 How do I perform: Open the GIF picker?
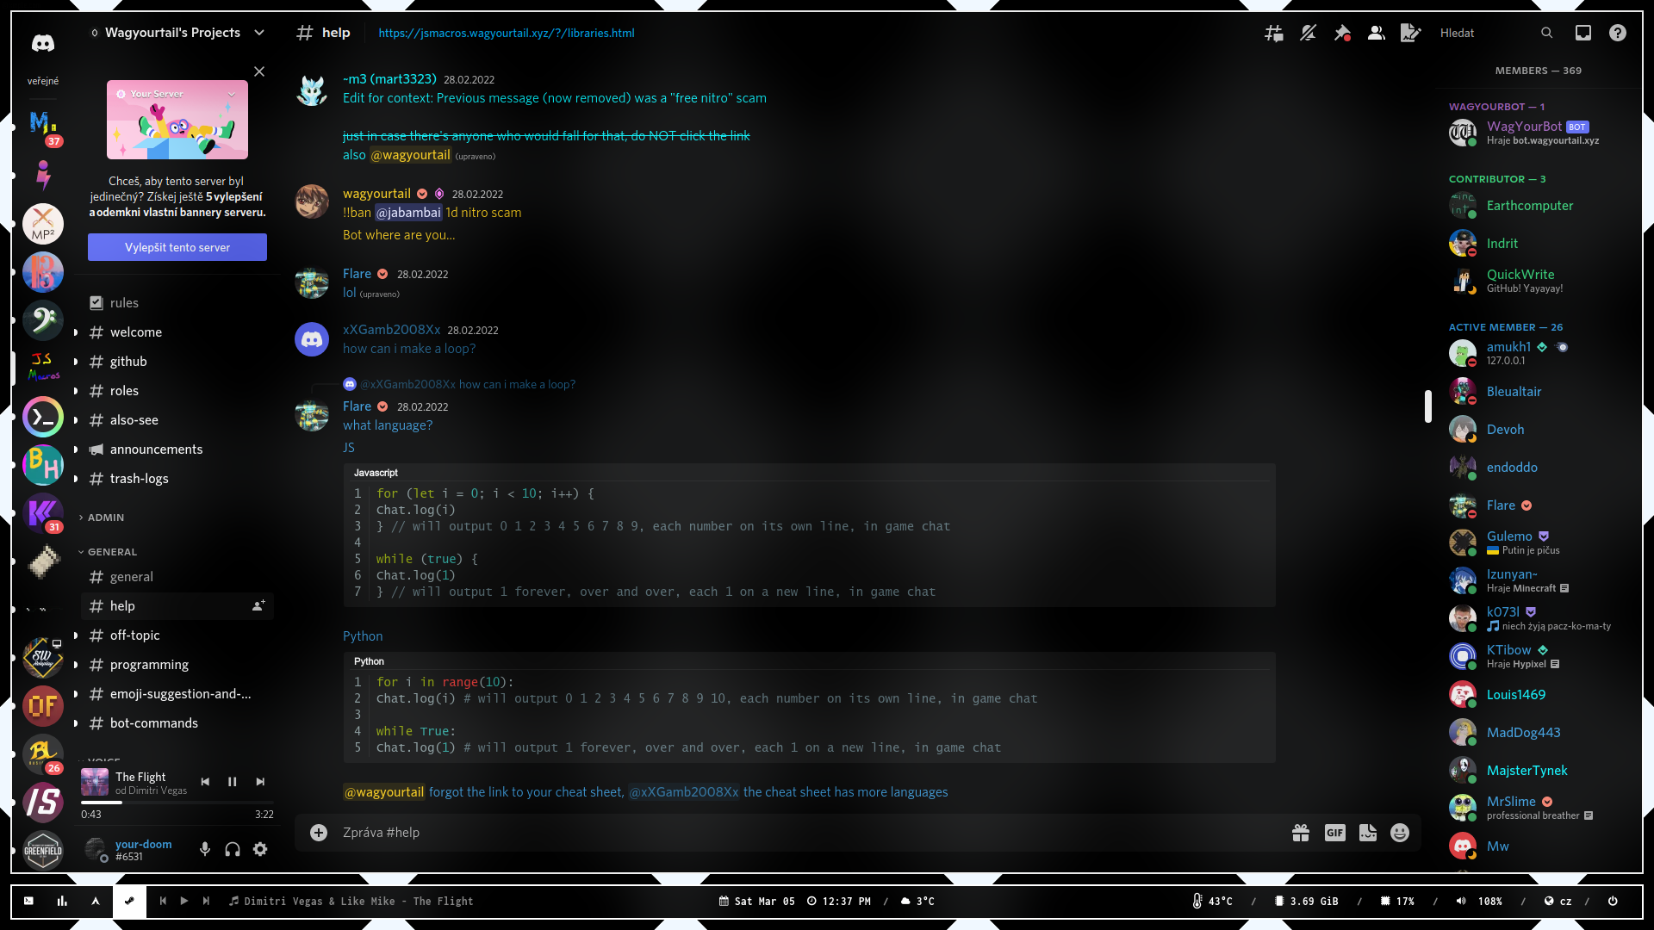(1334, 833)
